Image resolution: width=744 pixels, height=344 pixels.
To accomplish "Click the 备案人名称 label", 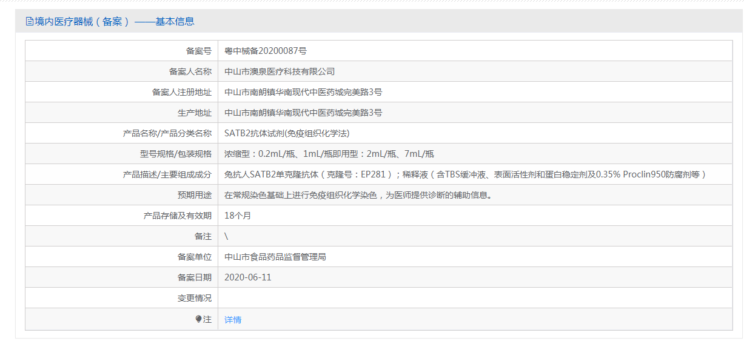I will tap(190, 71).
